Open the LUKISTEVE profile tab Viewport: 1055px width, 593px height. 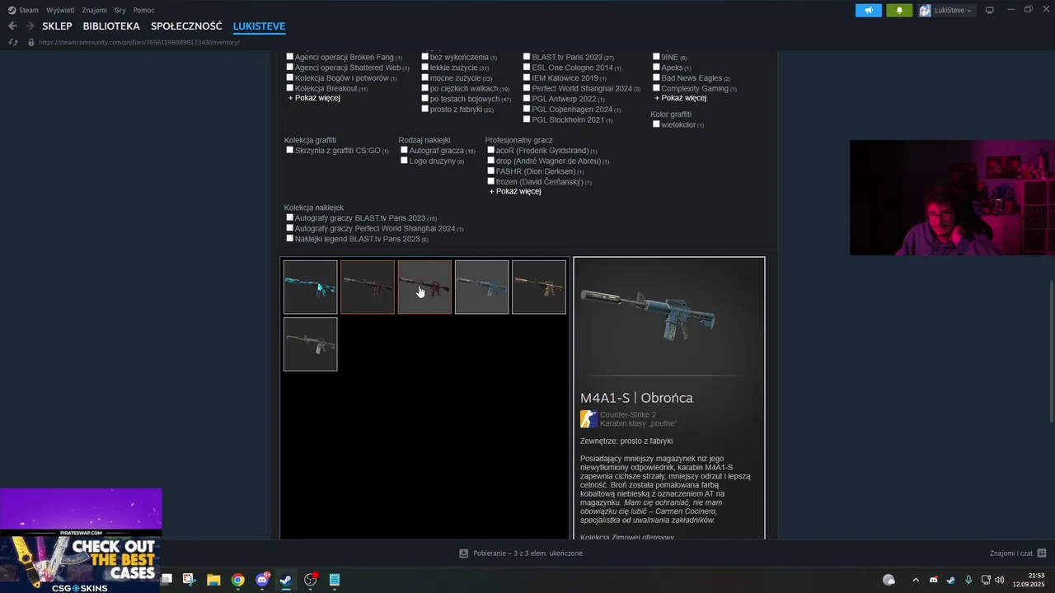259,26
